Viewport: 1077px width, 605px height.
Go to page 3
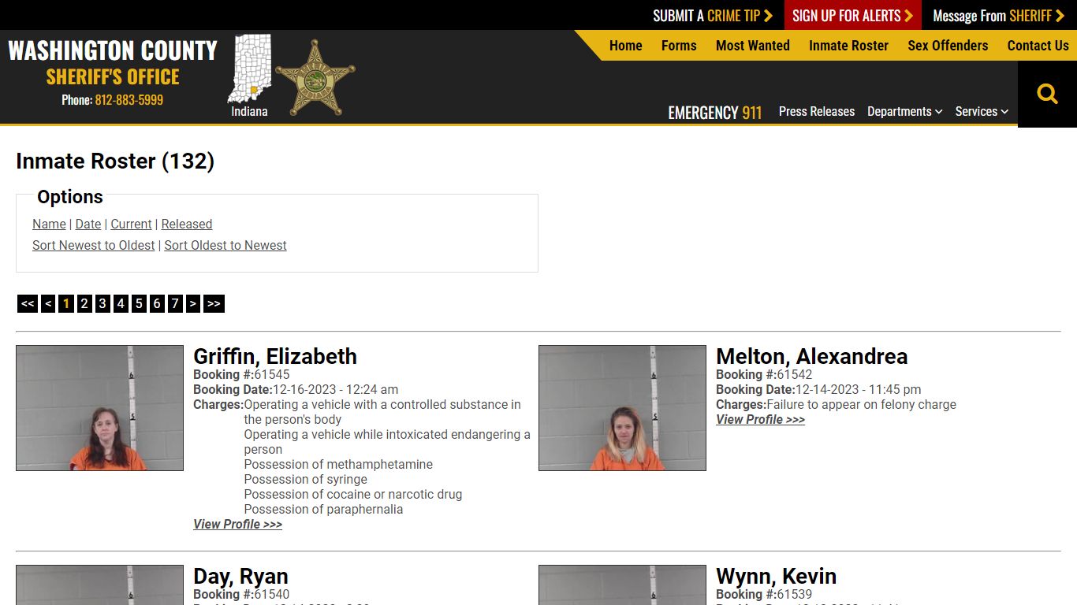pos(102,303)
